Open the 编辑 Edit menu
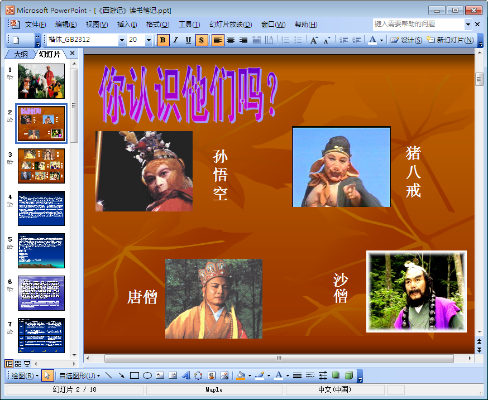The image size is (488, 400). (x=66, y=24)
